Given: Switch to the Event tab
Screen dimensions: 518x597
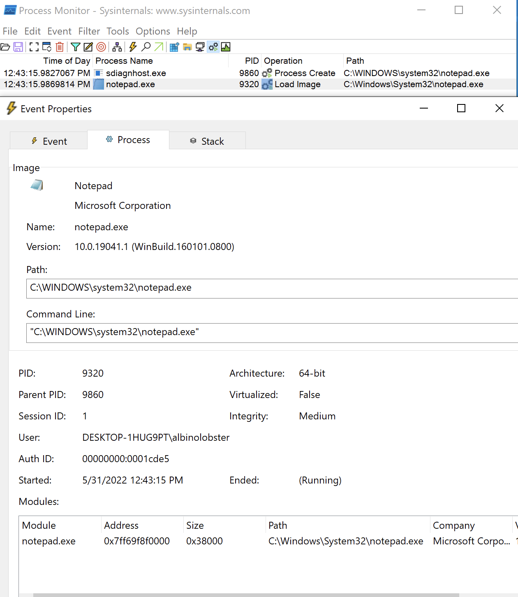Looking at the screenshot, I should tap(49, 141).
